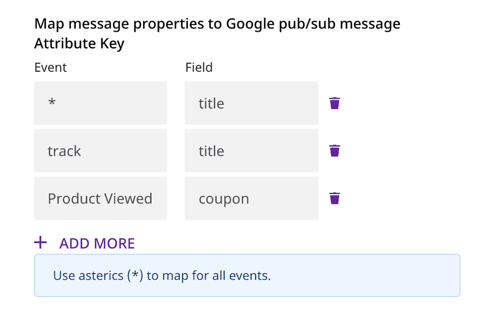Click the 'Attribute Key' heading text

click(79, 44)
